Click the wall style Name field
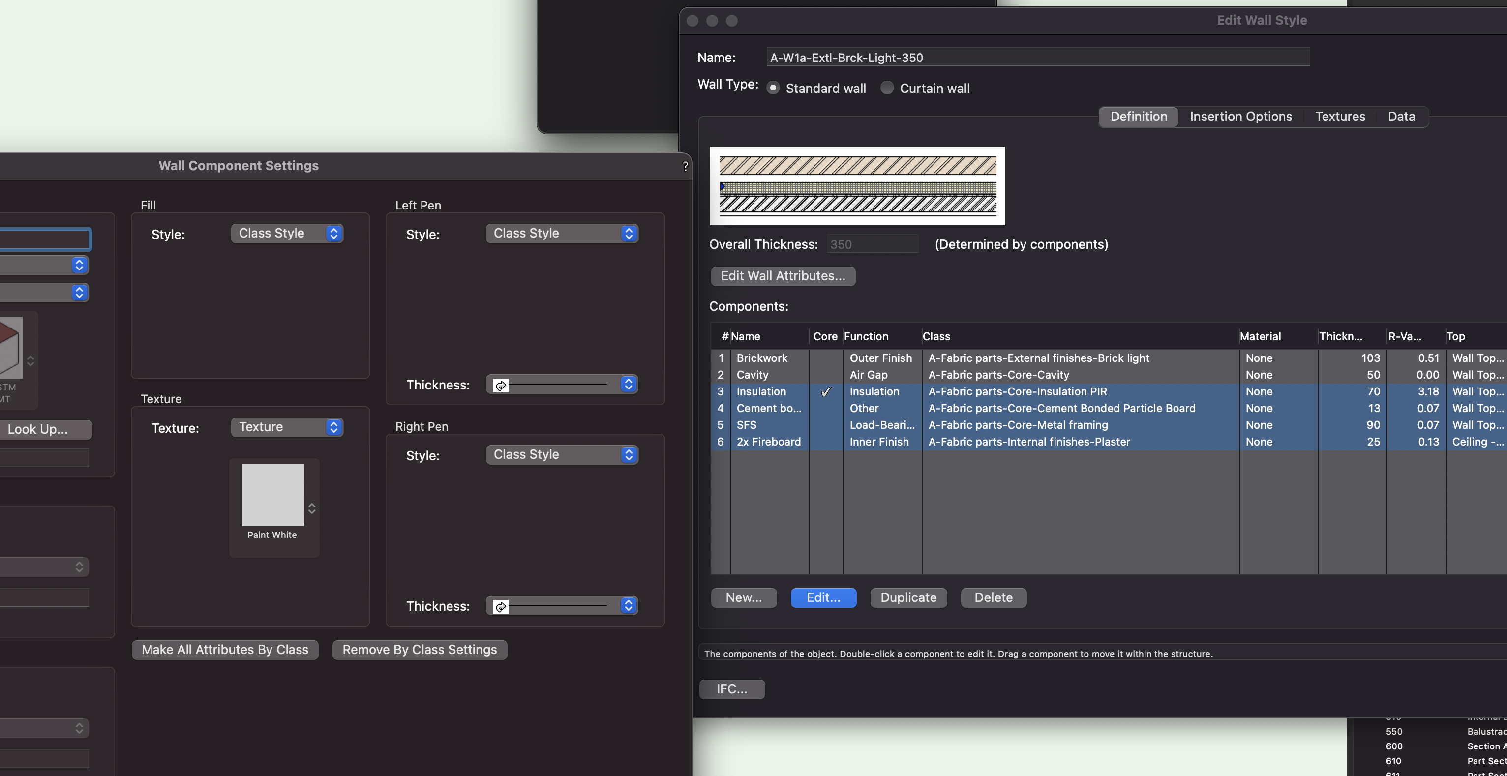The image size is (1507, 776). [x=1037, y=58]
